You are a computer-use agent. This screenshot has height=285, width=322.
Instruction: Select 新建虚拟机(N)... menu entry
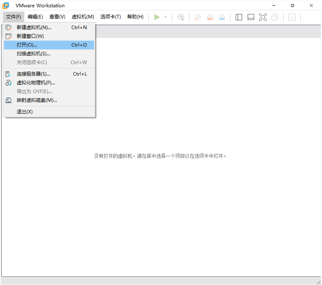coord(49,28)
